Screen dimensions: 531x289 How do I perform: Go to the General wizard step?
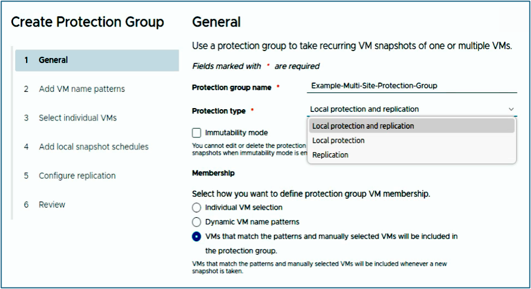tap(53, 60)
